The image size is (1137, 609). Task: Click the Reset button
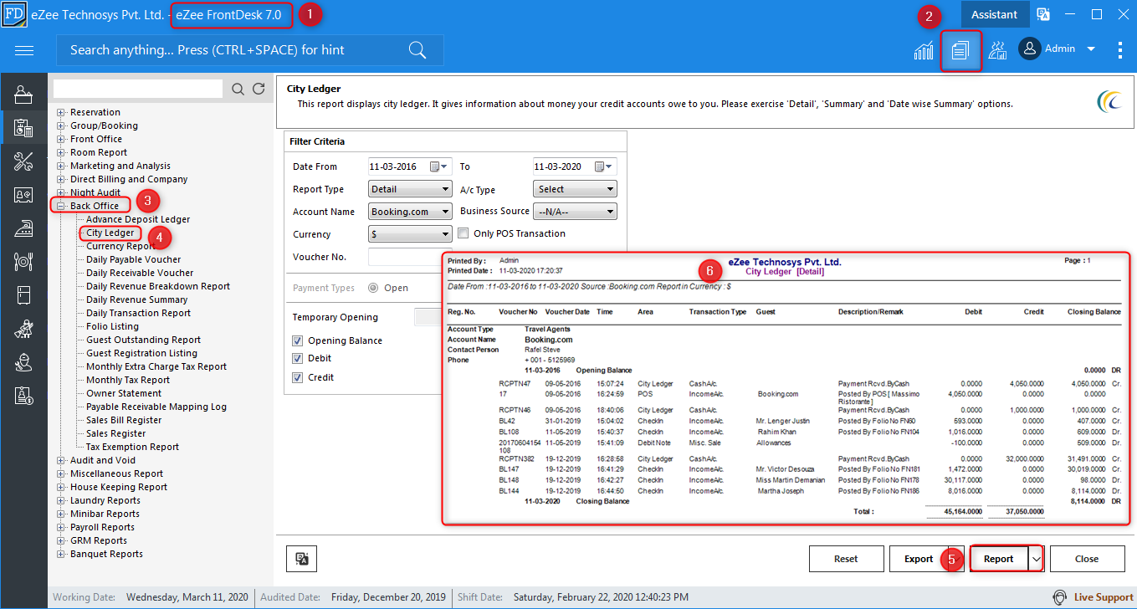[846, 559]
